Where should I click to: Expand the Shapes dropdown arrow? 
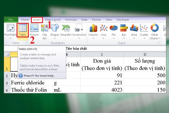(55, 38)
